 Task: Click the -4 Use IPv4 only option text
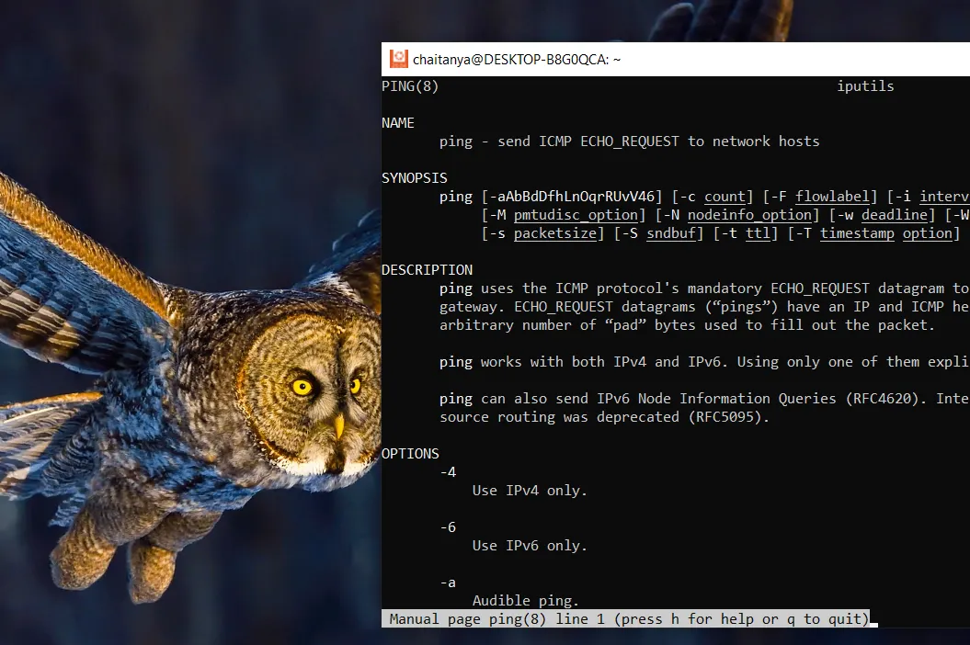(530, 490)
